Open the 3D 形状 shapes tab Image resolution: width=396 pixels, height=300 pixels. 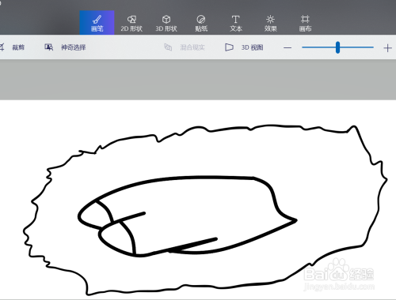166,23
